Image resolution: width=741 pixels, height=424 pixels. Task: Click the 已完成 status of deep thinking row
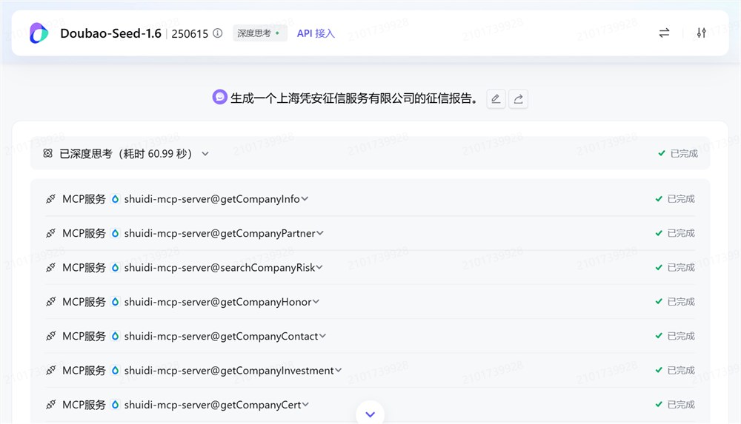(x=678, y=153)
